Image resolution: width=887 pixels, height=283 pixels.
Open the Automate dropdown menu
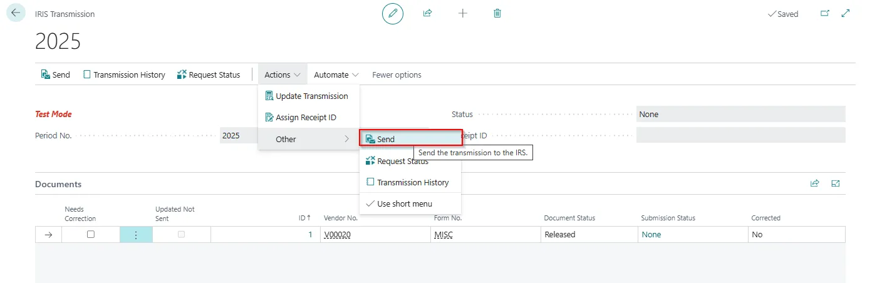336,75
